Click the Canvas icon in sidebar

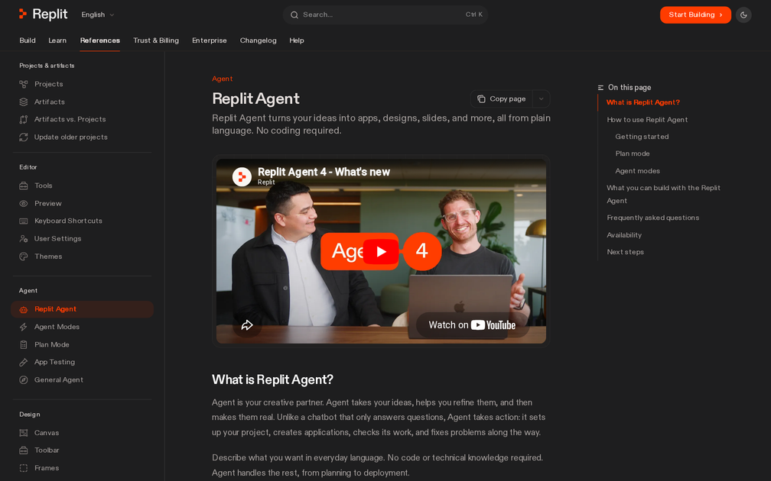[x=23, y=433]
